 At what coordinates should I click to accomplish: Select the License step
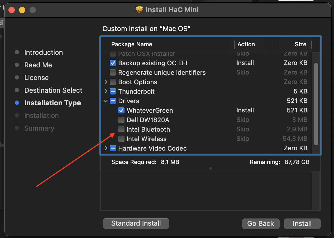pyautogui.click(x=36, y=78)
